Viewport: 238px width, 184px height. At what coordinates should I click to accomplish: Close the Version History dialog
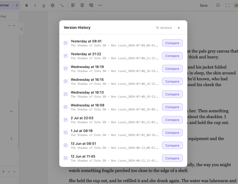tap(179, 28)
